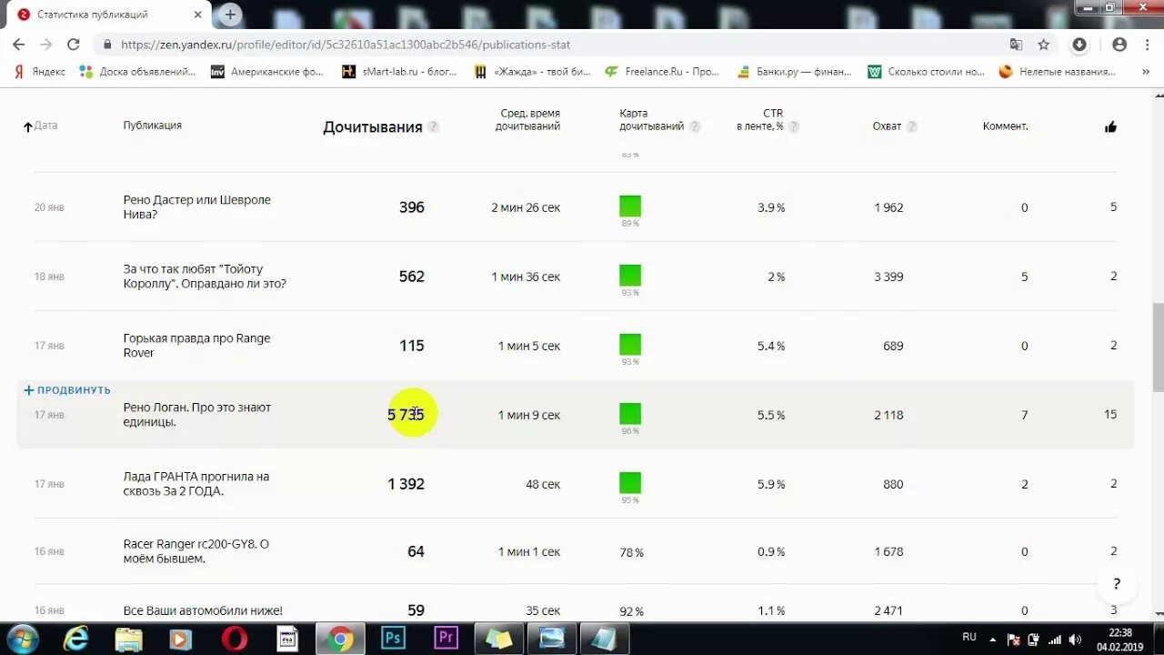Viewport: 1164px width, 655px height.
Task: Click the thumbs-up likes column icon
Action: [x=1110, y=127]
